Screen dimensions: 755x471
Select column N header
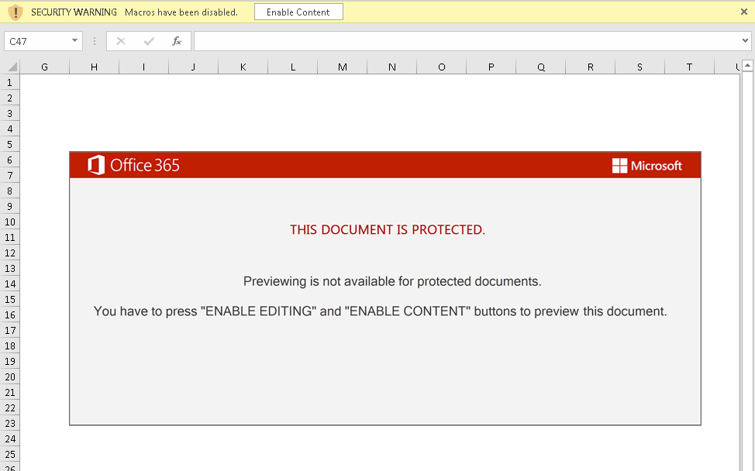pyautogui.click(x=392, y=67)
